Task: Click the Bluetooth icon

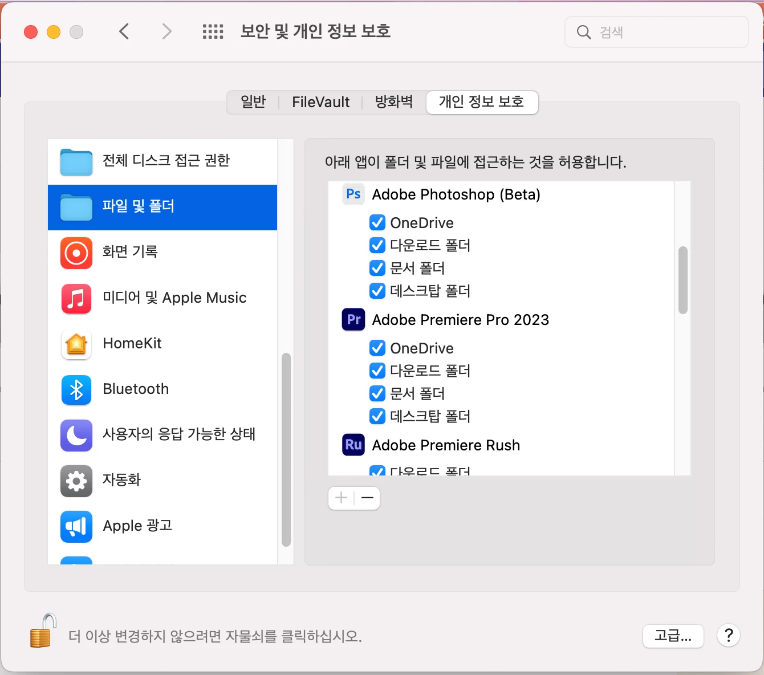Action: tap(76, 390)
